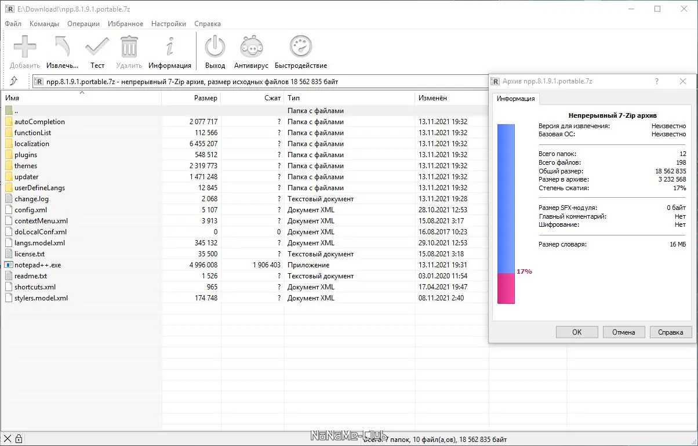698x446 pixels.
Task: Open the Избранное menu
Action: [x=125, y=24]
